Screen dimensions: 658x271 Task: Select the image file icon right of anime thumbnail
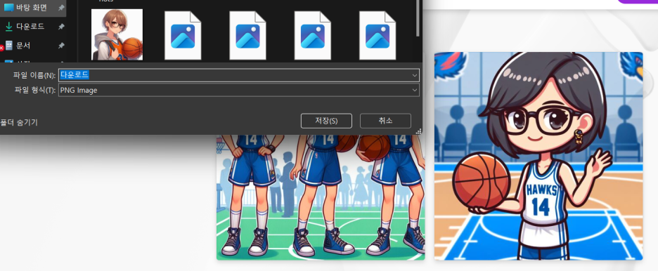click(183, 36)
